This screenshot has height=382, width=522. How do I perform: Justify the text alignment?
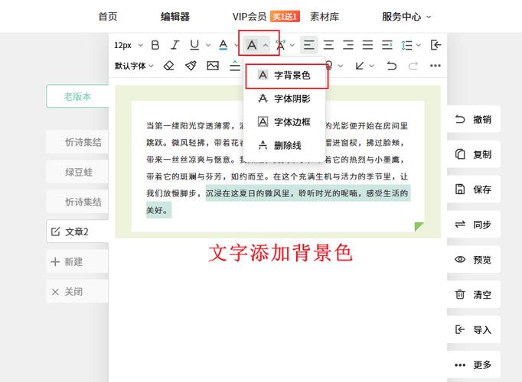point(367,45)
